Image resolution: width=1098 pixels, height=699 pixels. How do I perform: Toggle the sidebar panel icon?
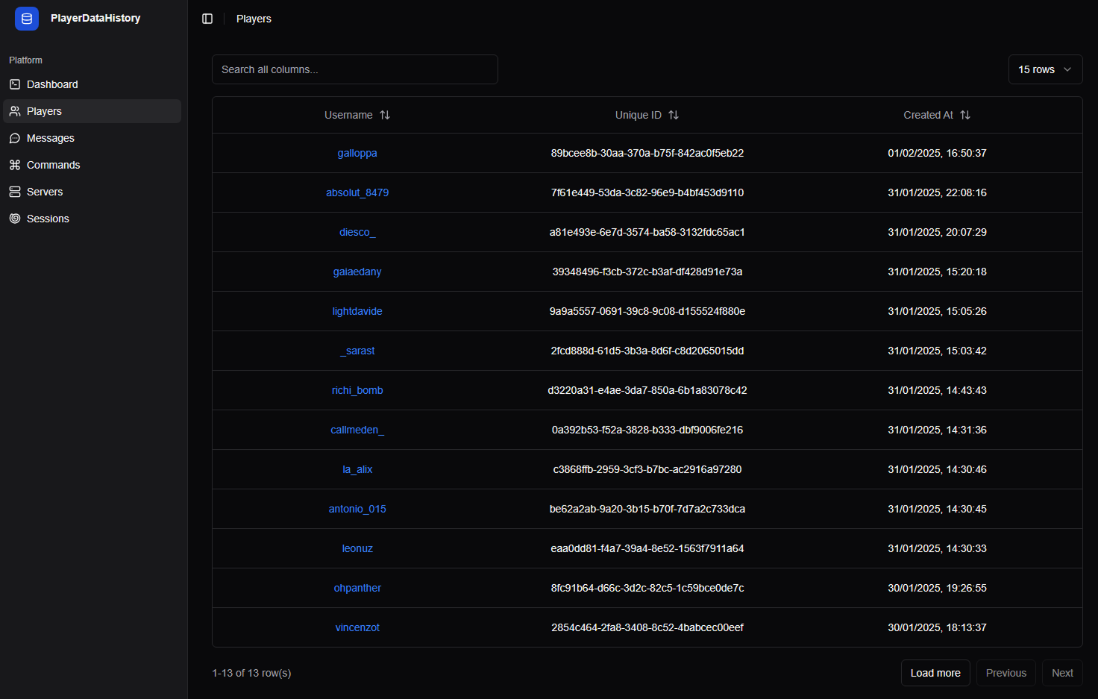tap(207, 19)
